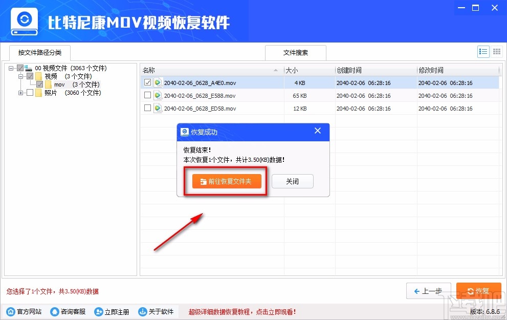507x320 pixels.
Task: Close the 恢复成功 dialog
Action: point(318,132)
